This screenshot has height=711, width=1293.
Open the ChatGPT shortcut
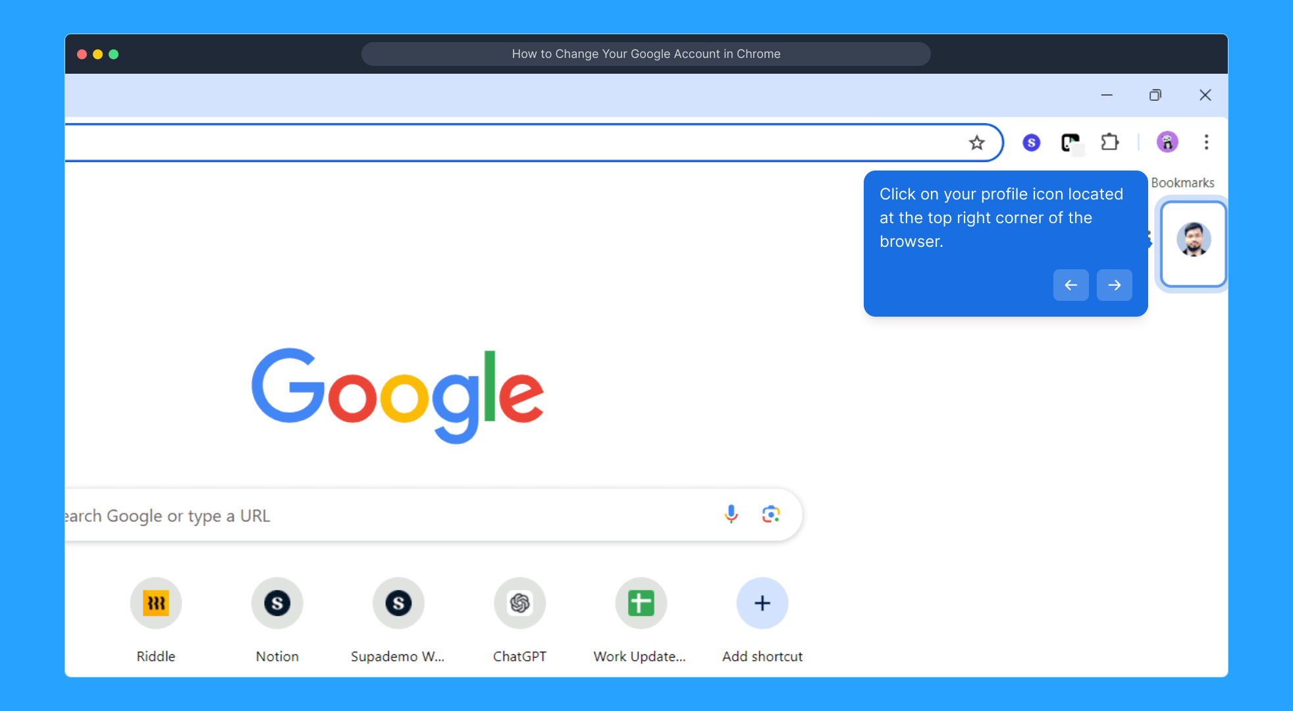point(519,603)
